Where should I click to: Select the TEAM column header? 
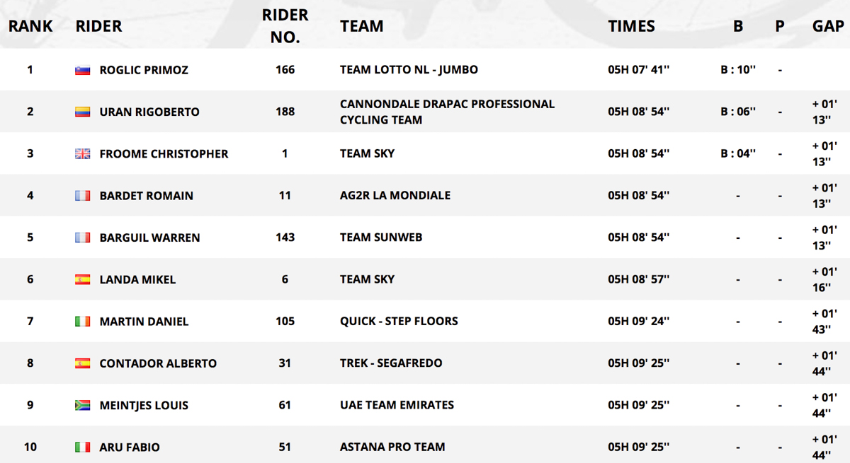(361, 26)
